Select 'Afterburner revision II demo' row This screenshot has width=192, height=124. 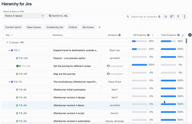(x=94, y=105)
